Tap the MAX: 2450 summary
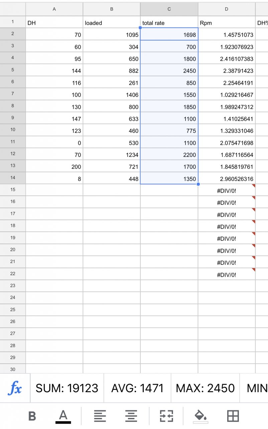Screen dimensions: 268x429 205,388
